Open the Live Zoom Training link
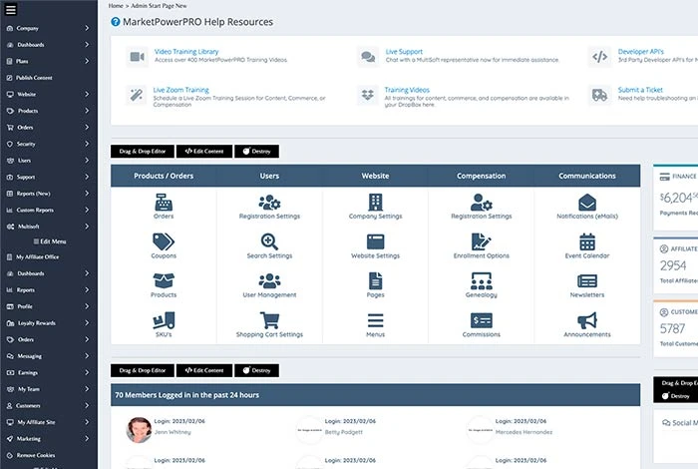The height and width of the screenshot is (469, 698). (x=180, y=90)
